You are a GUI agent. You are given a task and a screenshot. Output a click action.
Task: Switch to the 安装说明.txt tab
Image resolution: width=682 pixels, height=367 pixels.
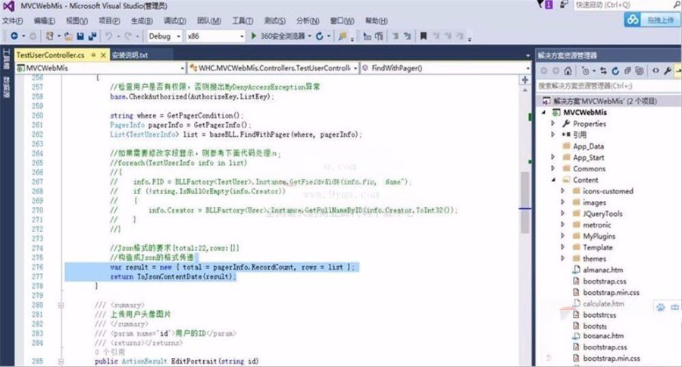pyautogui.click(x=130, y=55)
